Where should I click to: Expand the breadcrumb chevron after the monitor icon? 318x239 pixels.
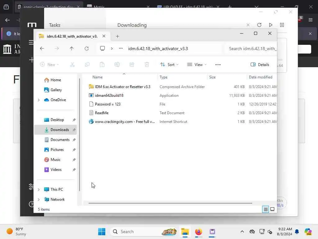click(112, 49)
